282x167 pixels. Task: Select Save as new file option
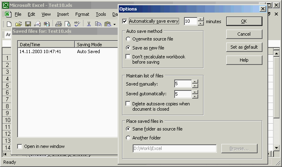coord(128,48)
